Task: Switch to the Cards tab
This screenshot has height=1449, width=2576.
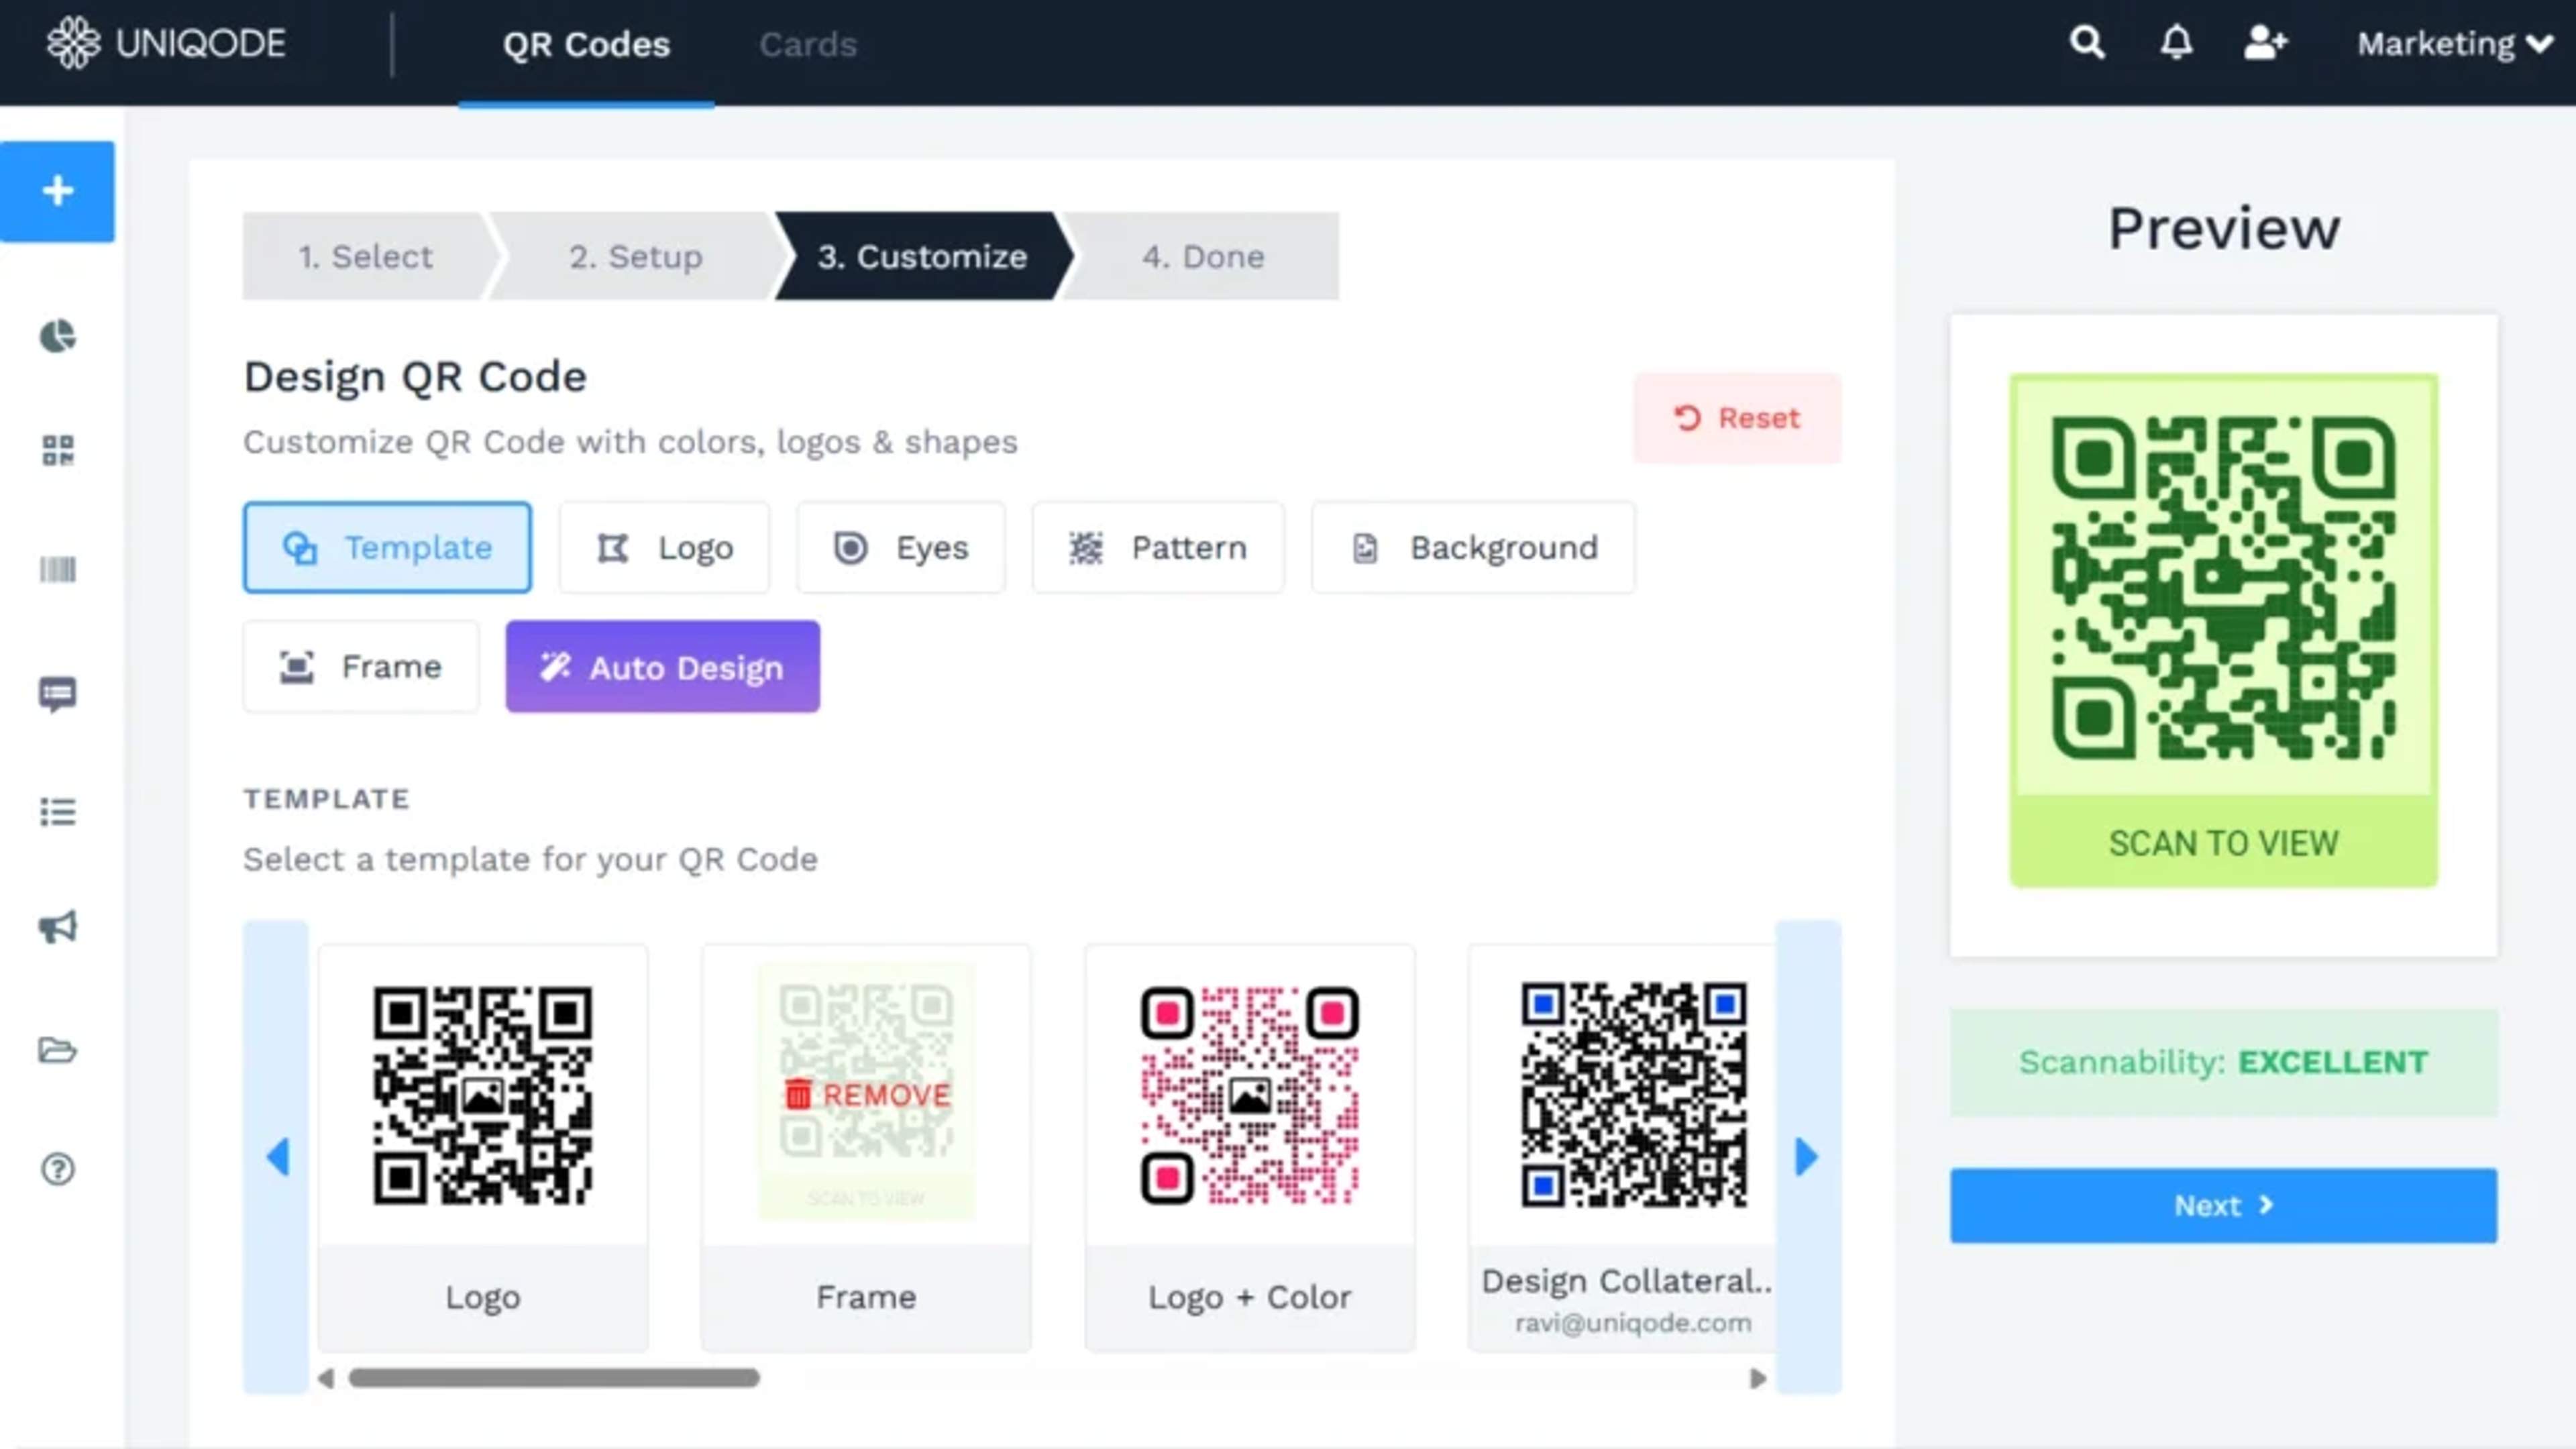Action: [x=808, y=45]
